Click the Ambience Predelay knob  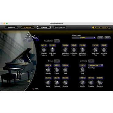(x=91, y=82)
